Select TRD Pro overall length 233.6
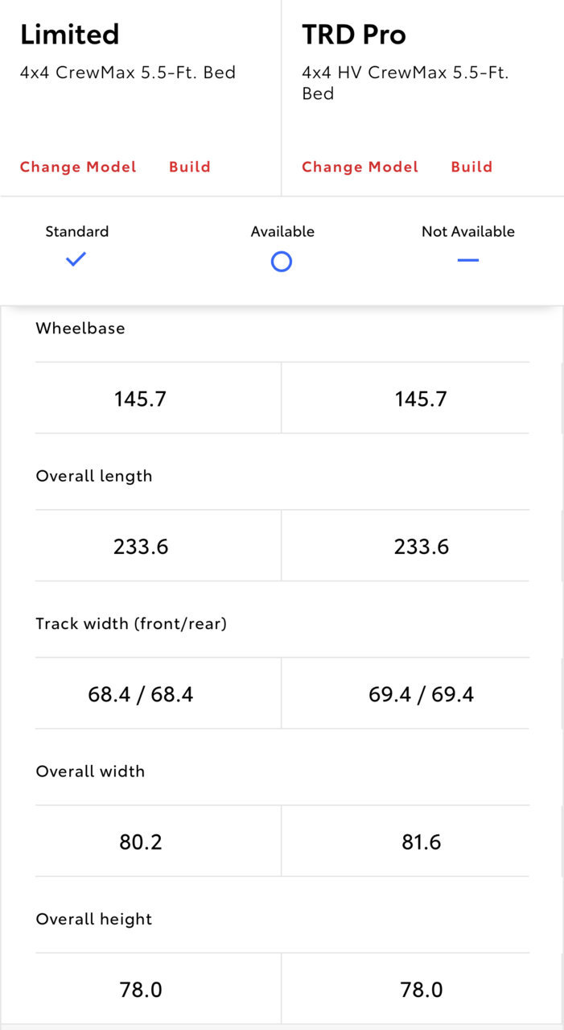The width and height of the screenshot is (564, 1030). tap(422, 547)
